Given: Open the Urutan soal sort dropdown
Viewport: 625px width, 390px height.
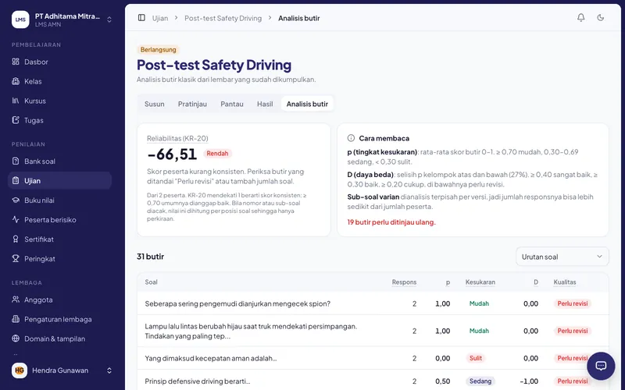Looking at the screenshot, I should click(562, 257).
